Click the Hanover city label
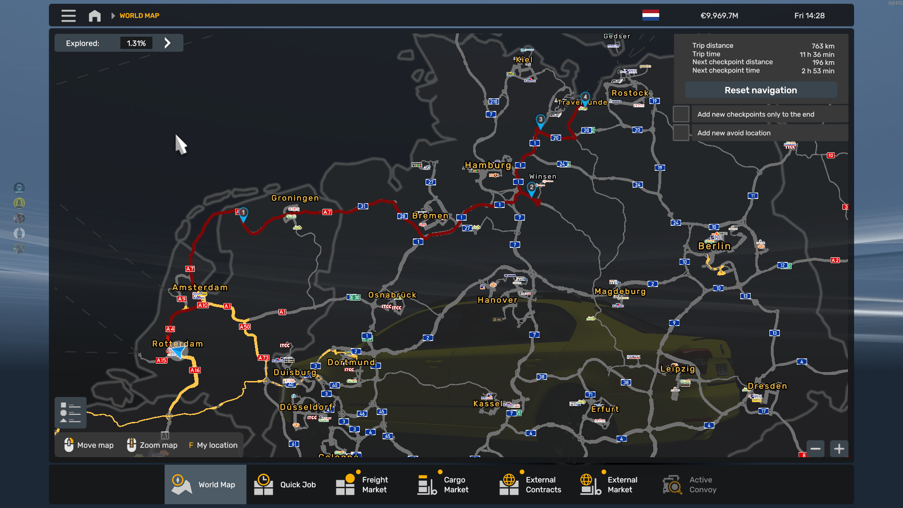 [x=498, y=300]
